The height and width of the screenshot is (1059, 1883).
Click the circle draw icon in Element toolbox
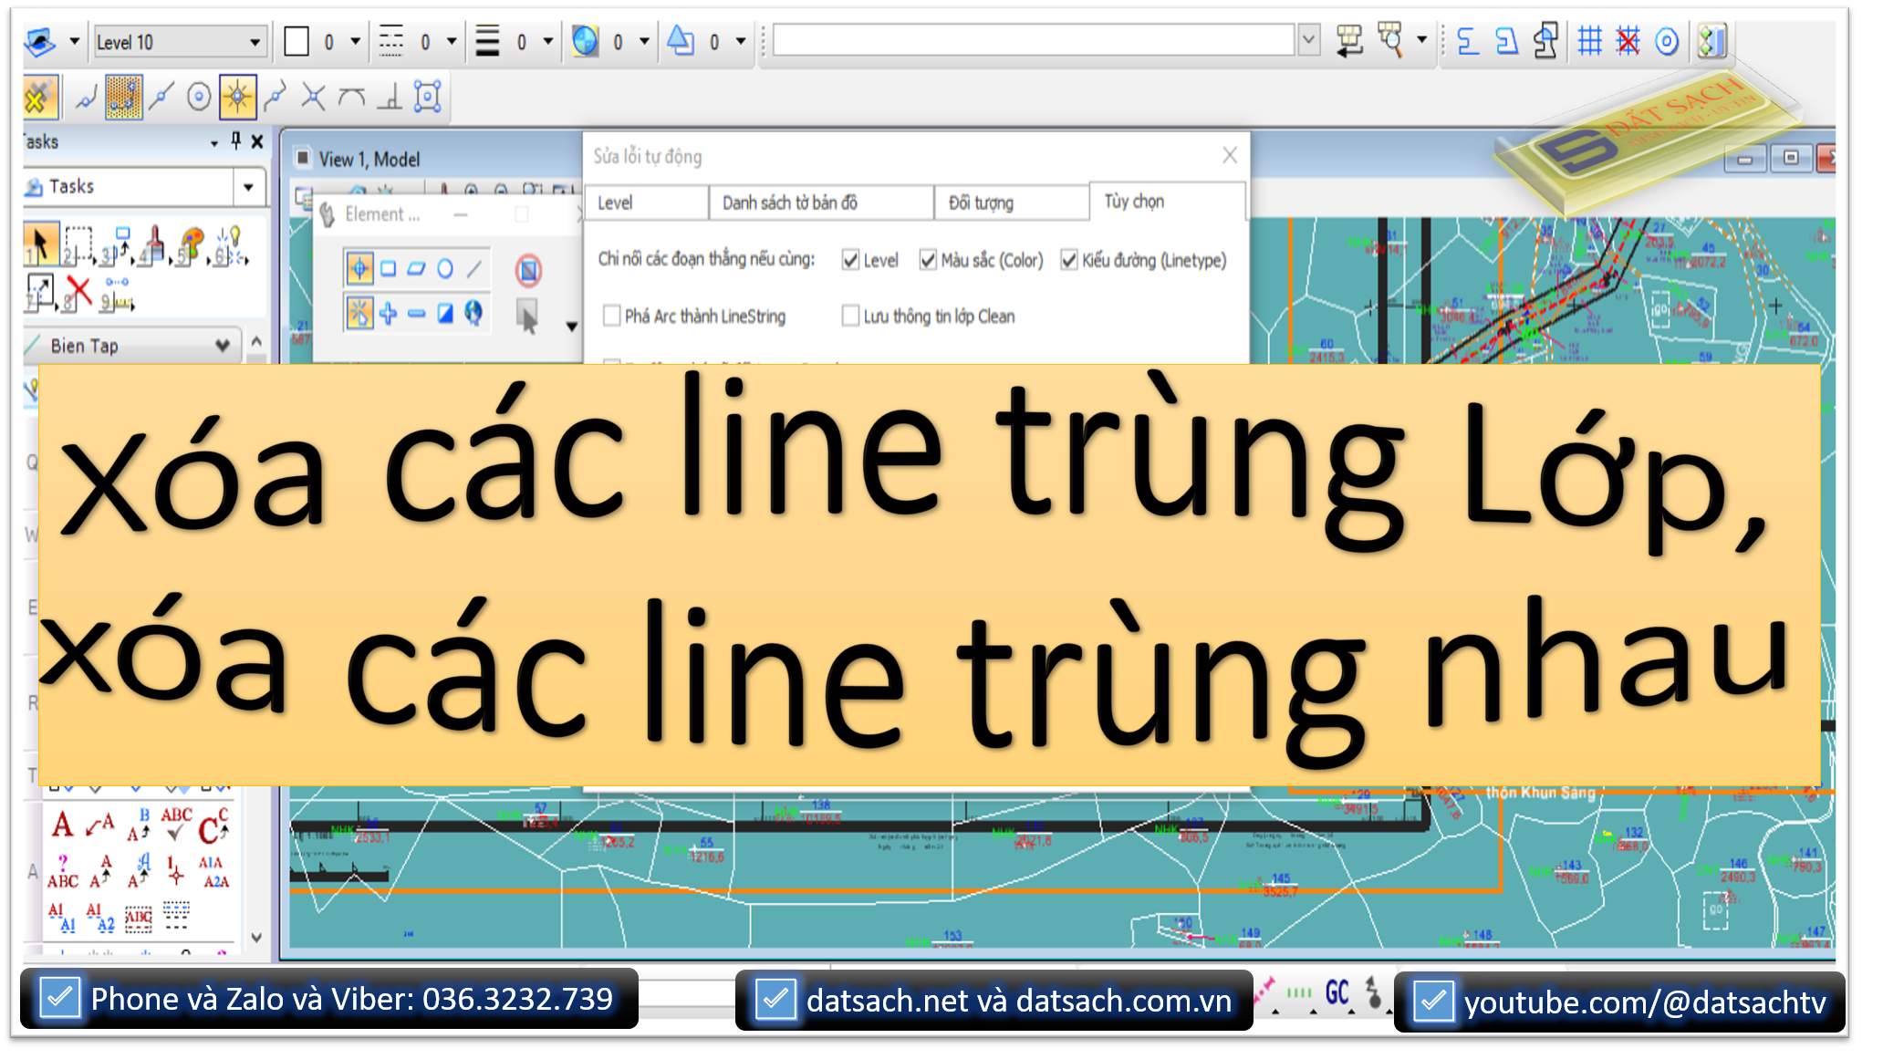(446, 267)
